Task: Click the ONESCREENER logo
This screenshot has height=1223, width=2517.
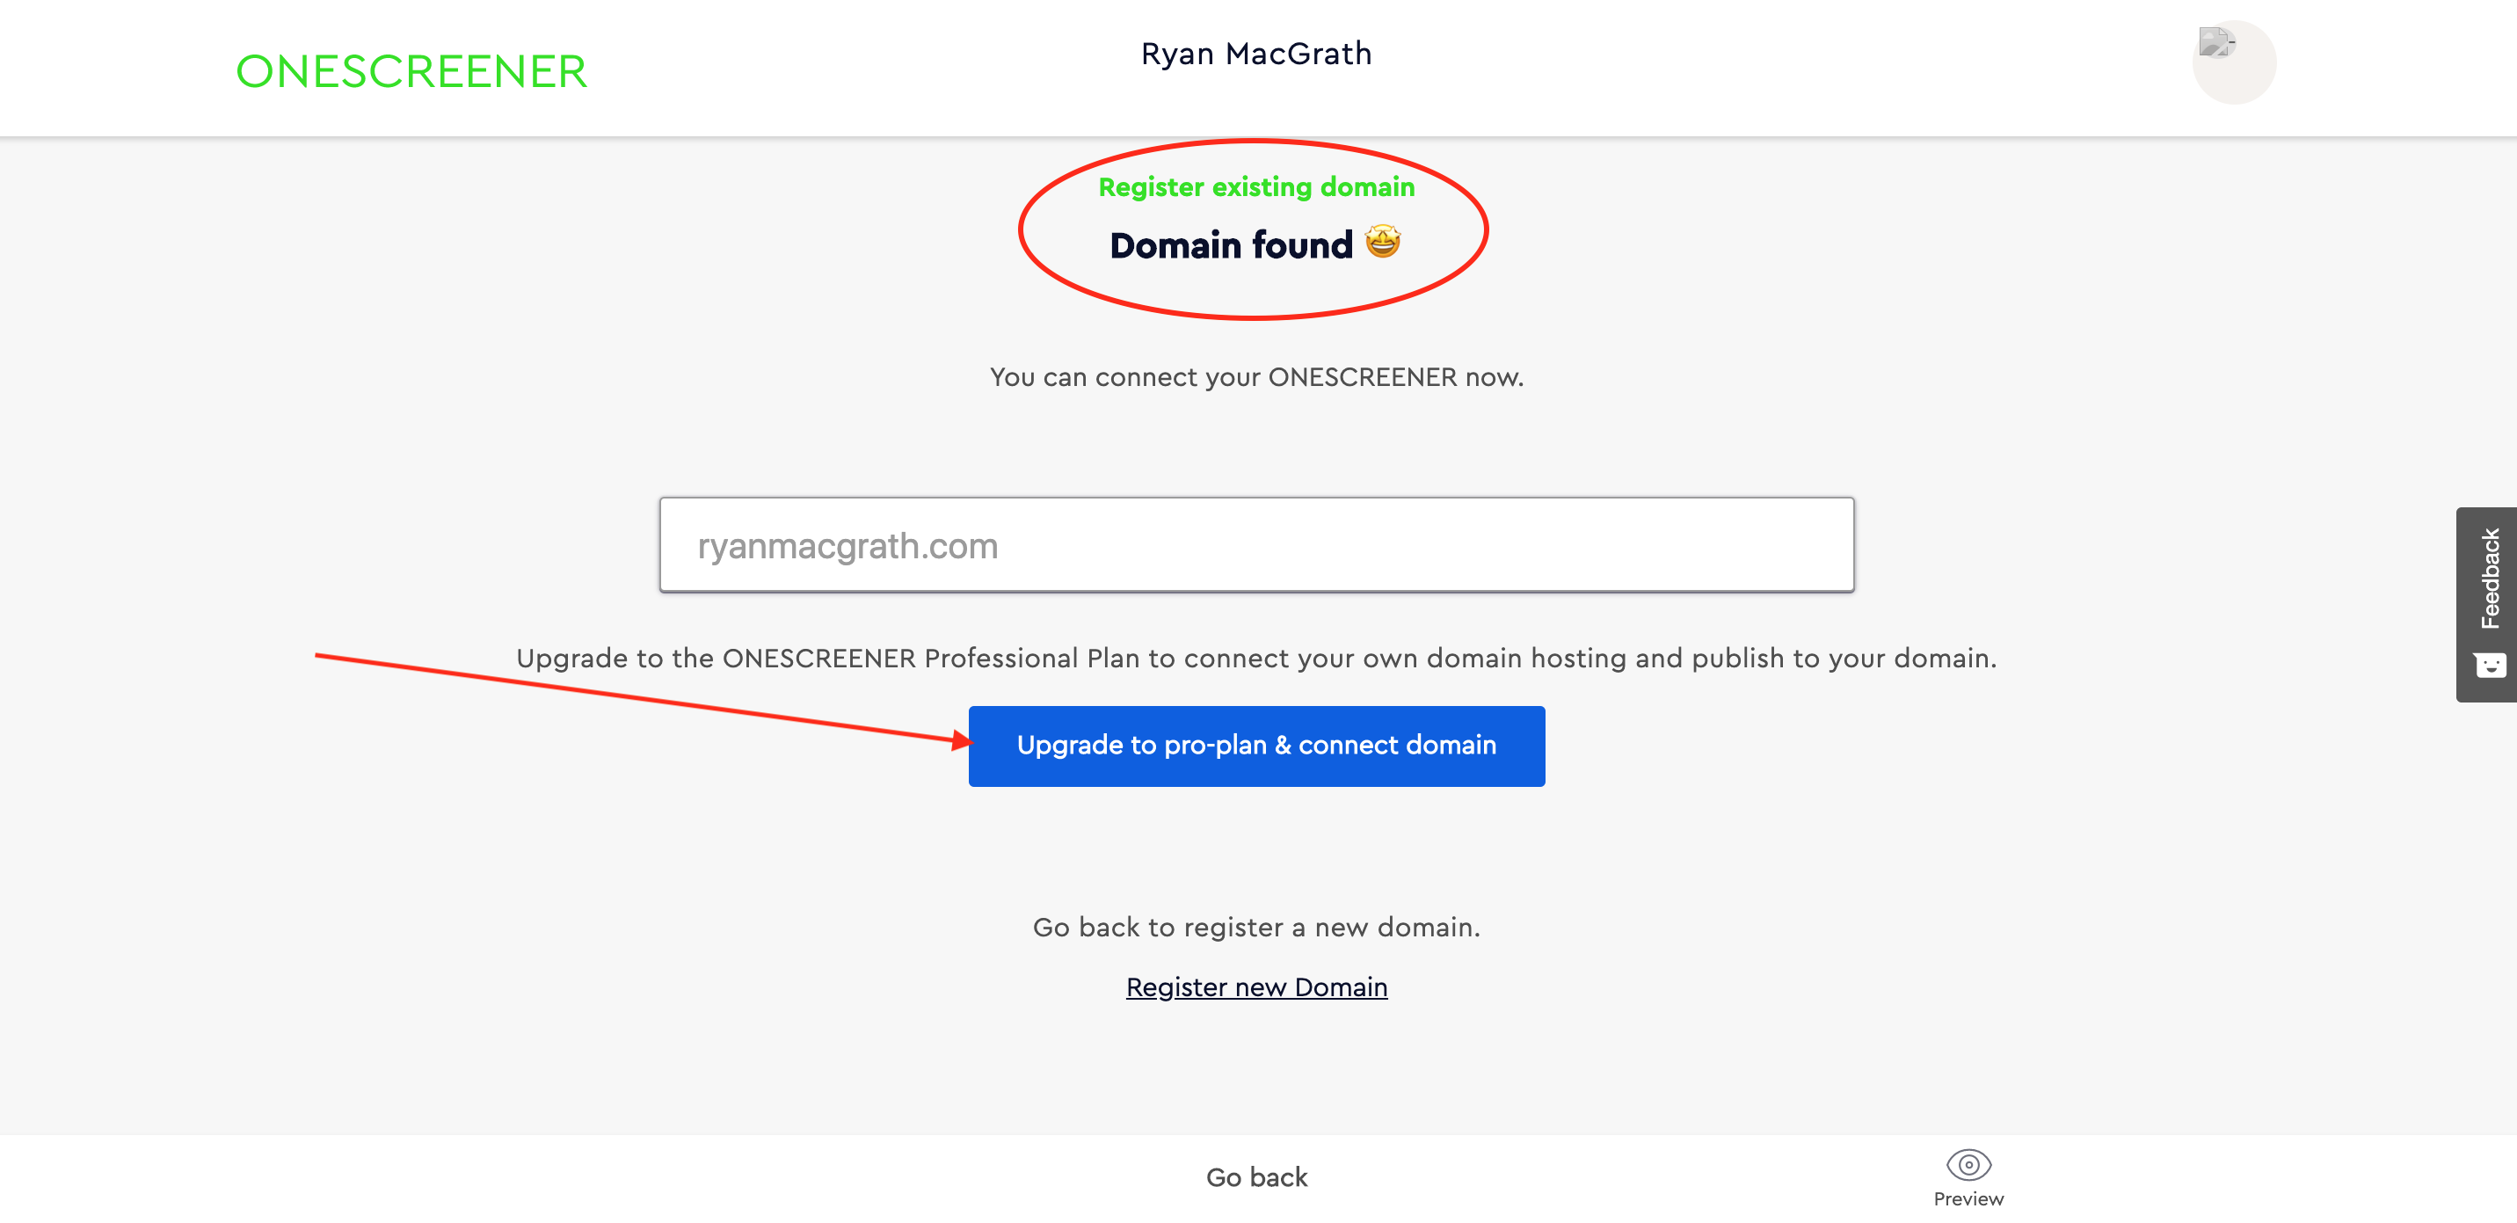Action: [411, 71]
